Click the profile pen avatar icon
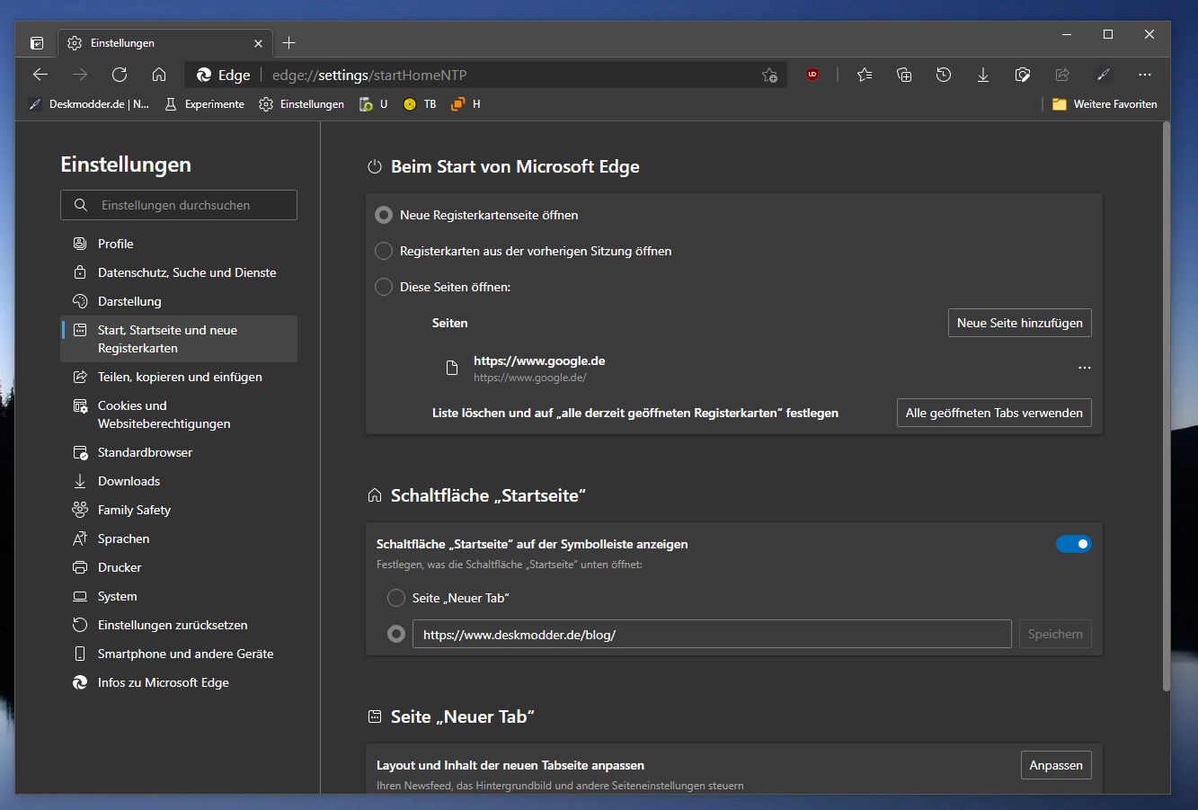1198x810 pixels. click(1104, 75)
